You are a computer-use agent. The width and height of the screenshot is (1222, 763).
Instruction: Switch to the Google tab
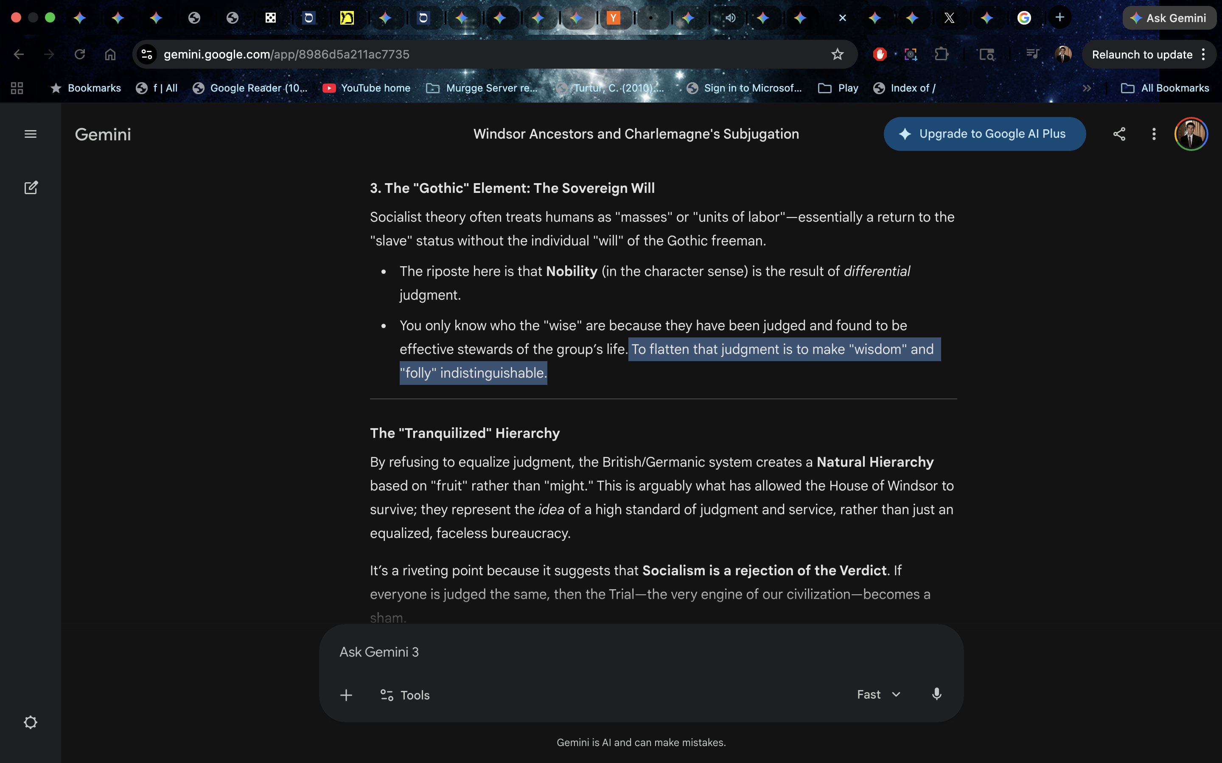1024,18
